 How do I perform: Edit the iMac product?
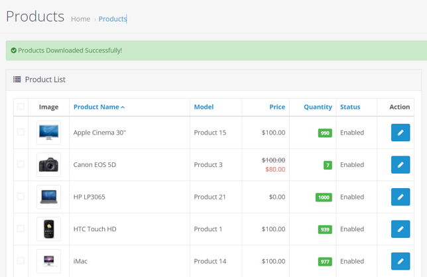[400, 261]
